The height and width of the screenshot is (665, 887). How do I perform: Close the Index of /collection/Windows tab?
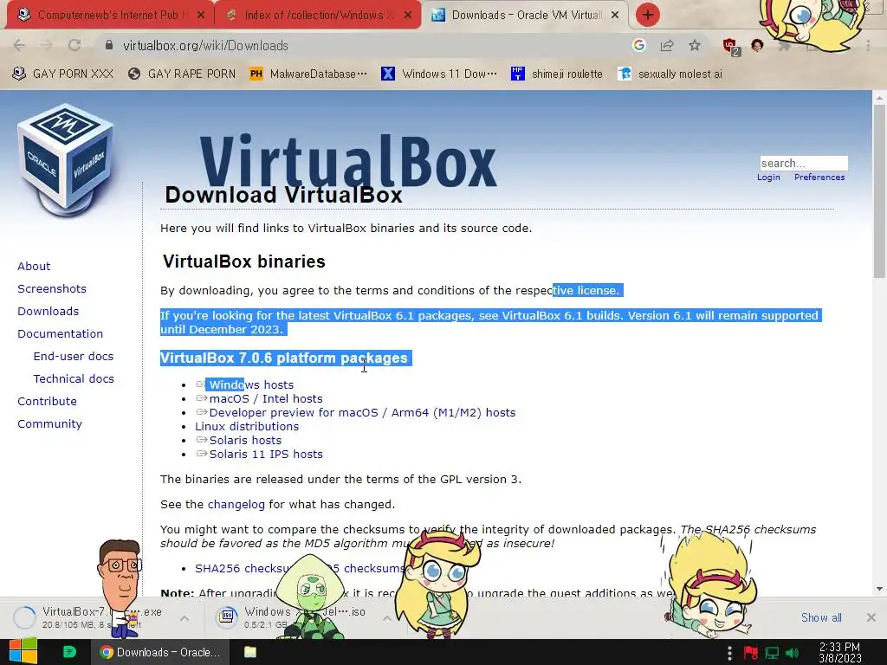click(408, 16)
